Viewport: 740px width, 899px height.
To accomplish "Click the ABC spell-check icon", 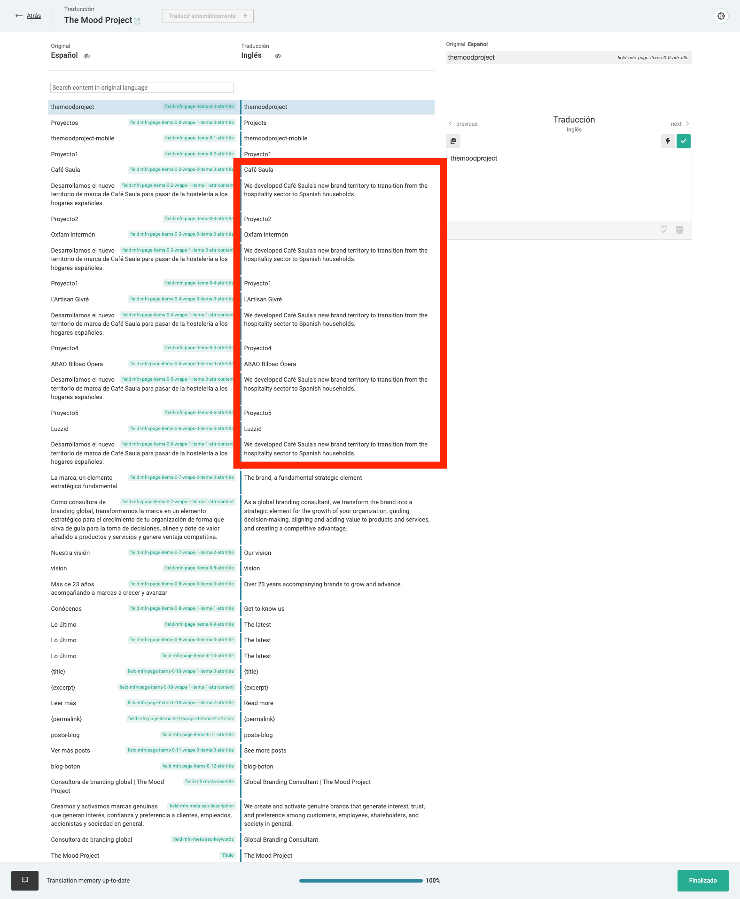I will click(x=663, y=230).
